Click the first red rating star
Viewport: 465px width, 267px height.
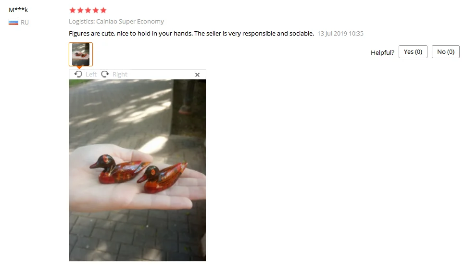(x=72, y=11)
